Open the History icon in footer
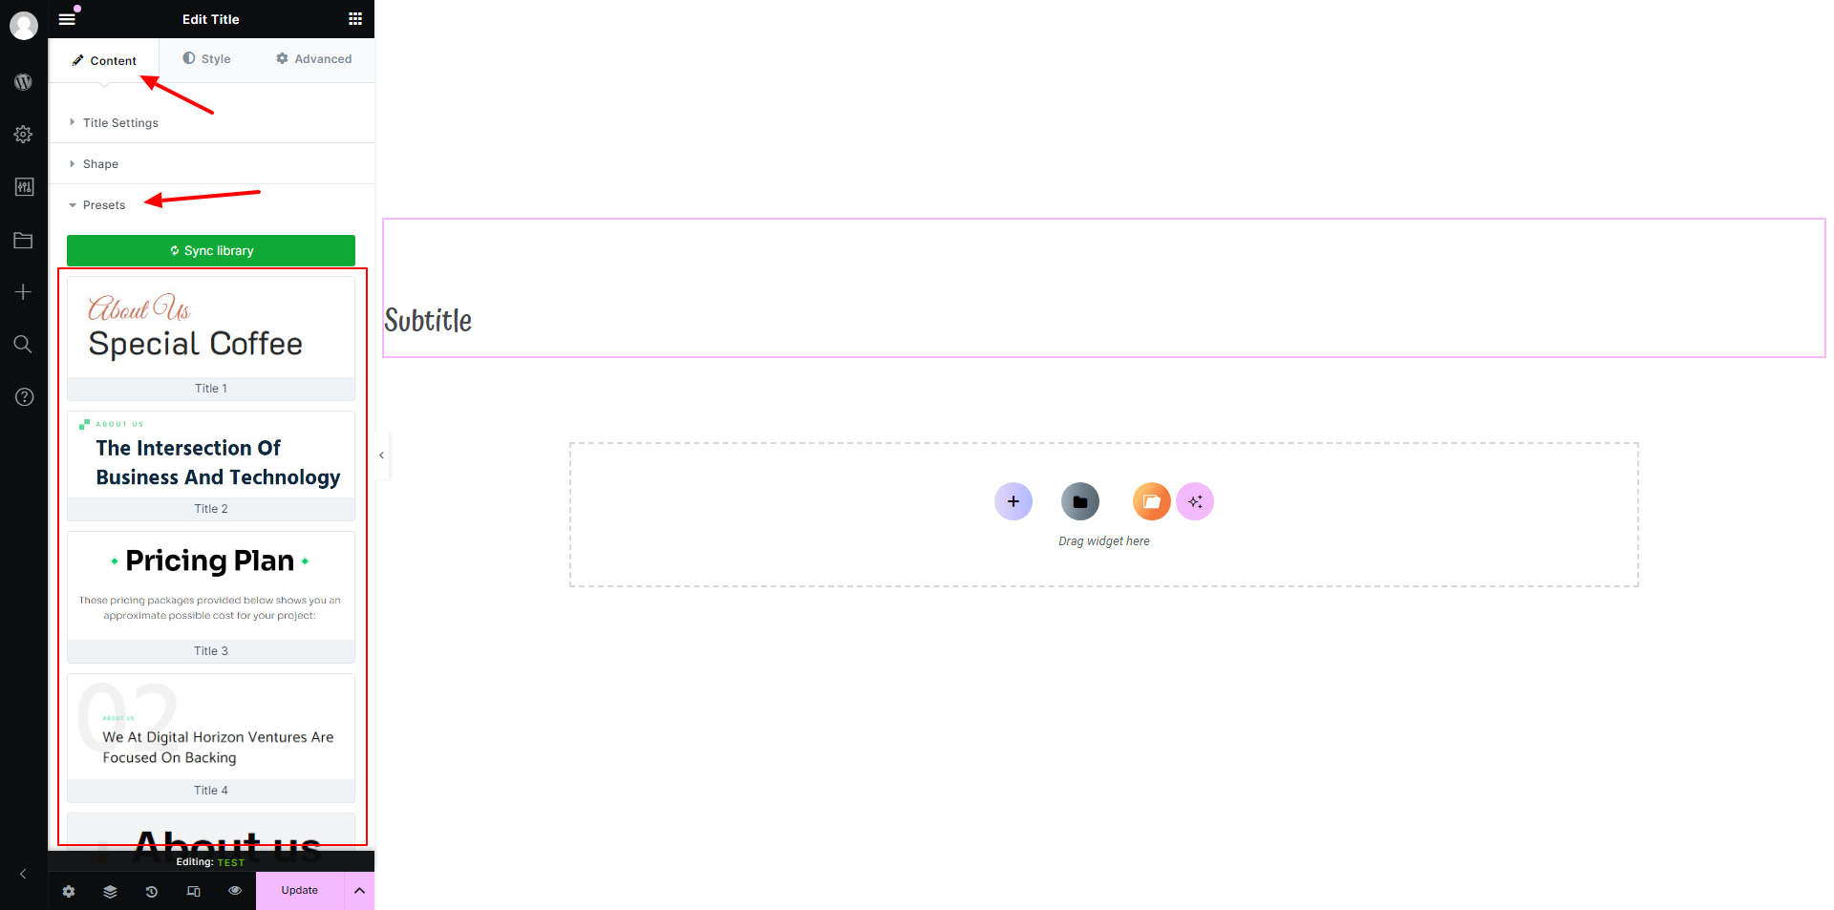Screen dimensions: 1834x910 152,891
